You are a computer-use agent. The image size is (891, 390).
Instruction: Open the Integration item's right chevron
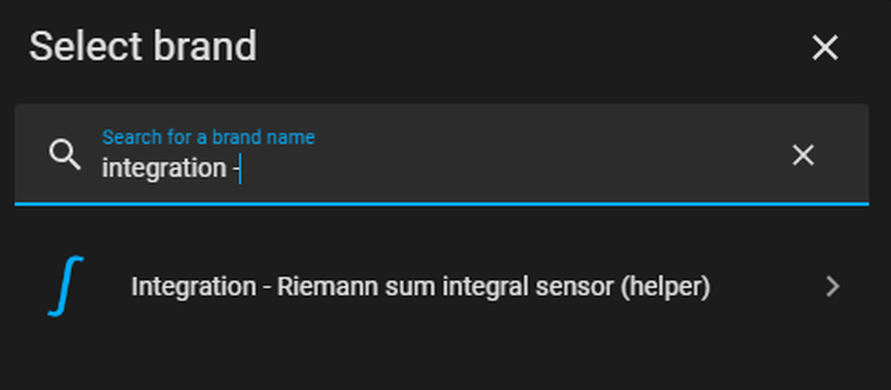click(x=833, y=287)
